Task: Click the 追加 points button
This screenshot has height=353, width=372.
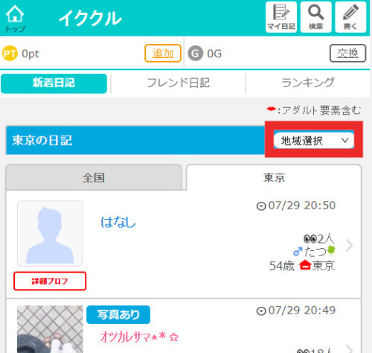Action: [x=163, y=53]
